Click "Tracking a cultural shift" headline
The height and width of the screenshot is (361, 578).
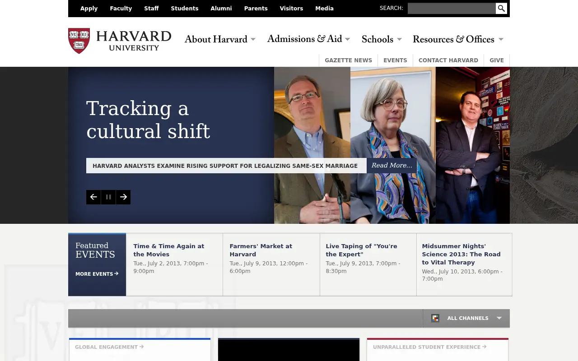pos(148,120)
